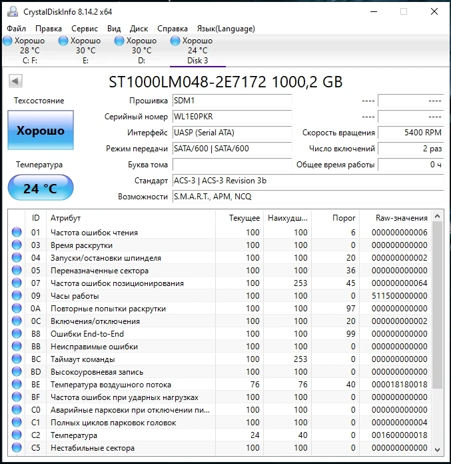Image resolution: width=451 pixels, height=464 pixels.
Task: Open the Файл menu
Action: click(x=17, y=29)
